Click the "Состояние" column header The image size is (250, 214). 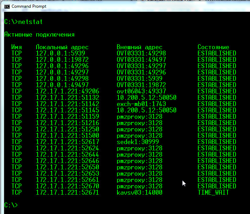point(213,47)
